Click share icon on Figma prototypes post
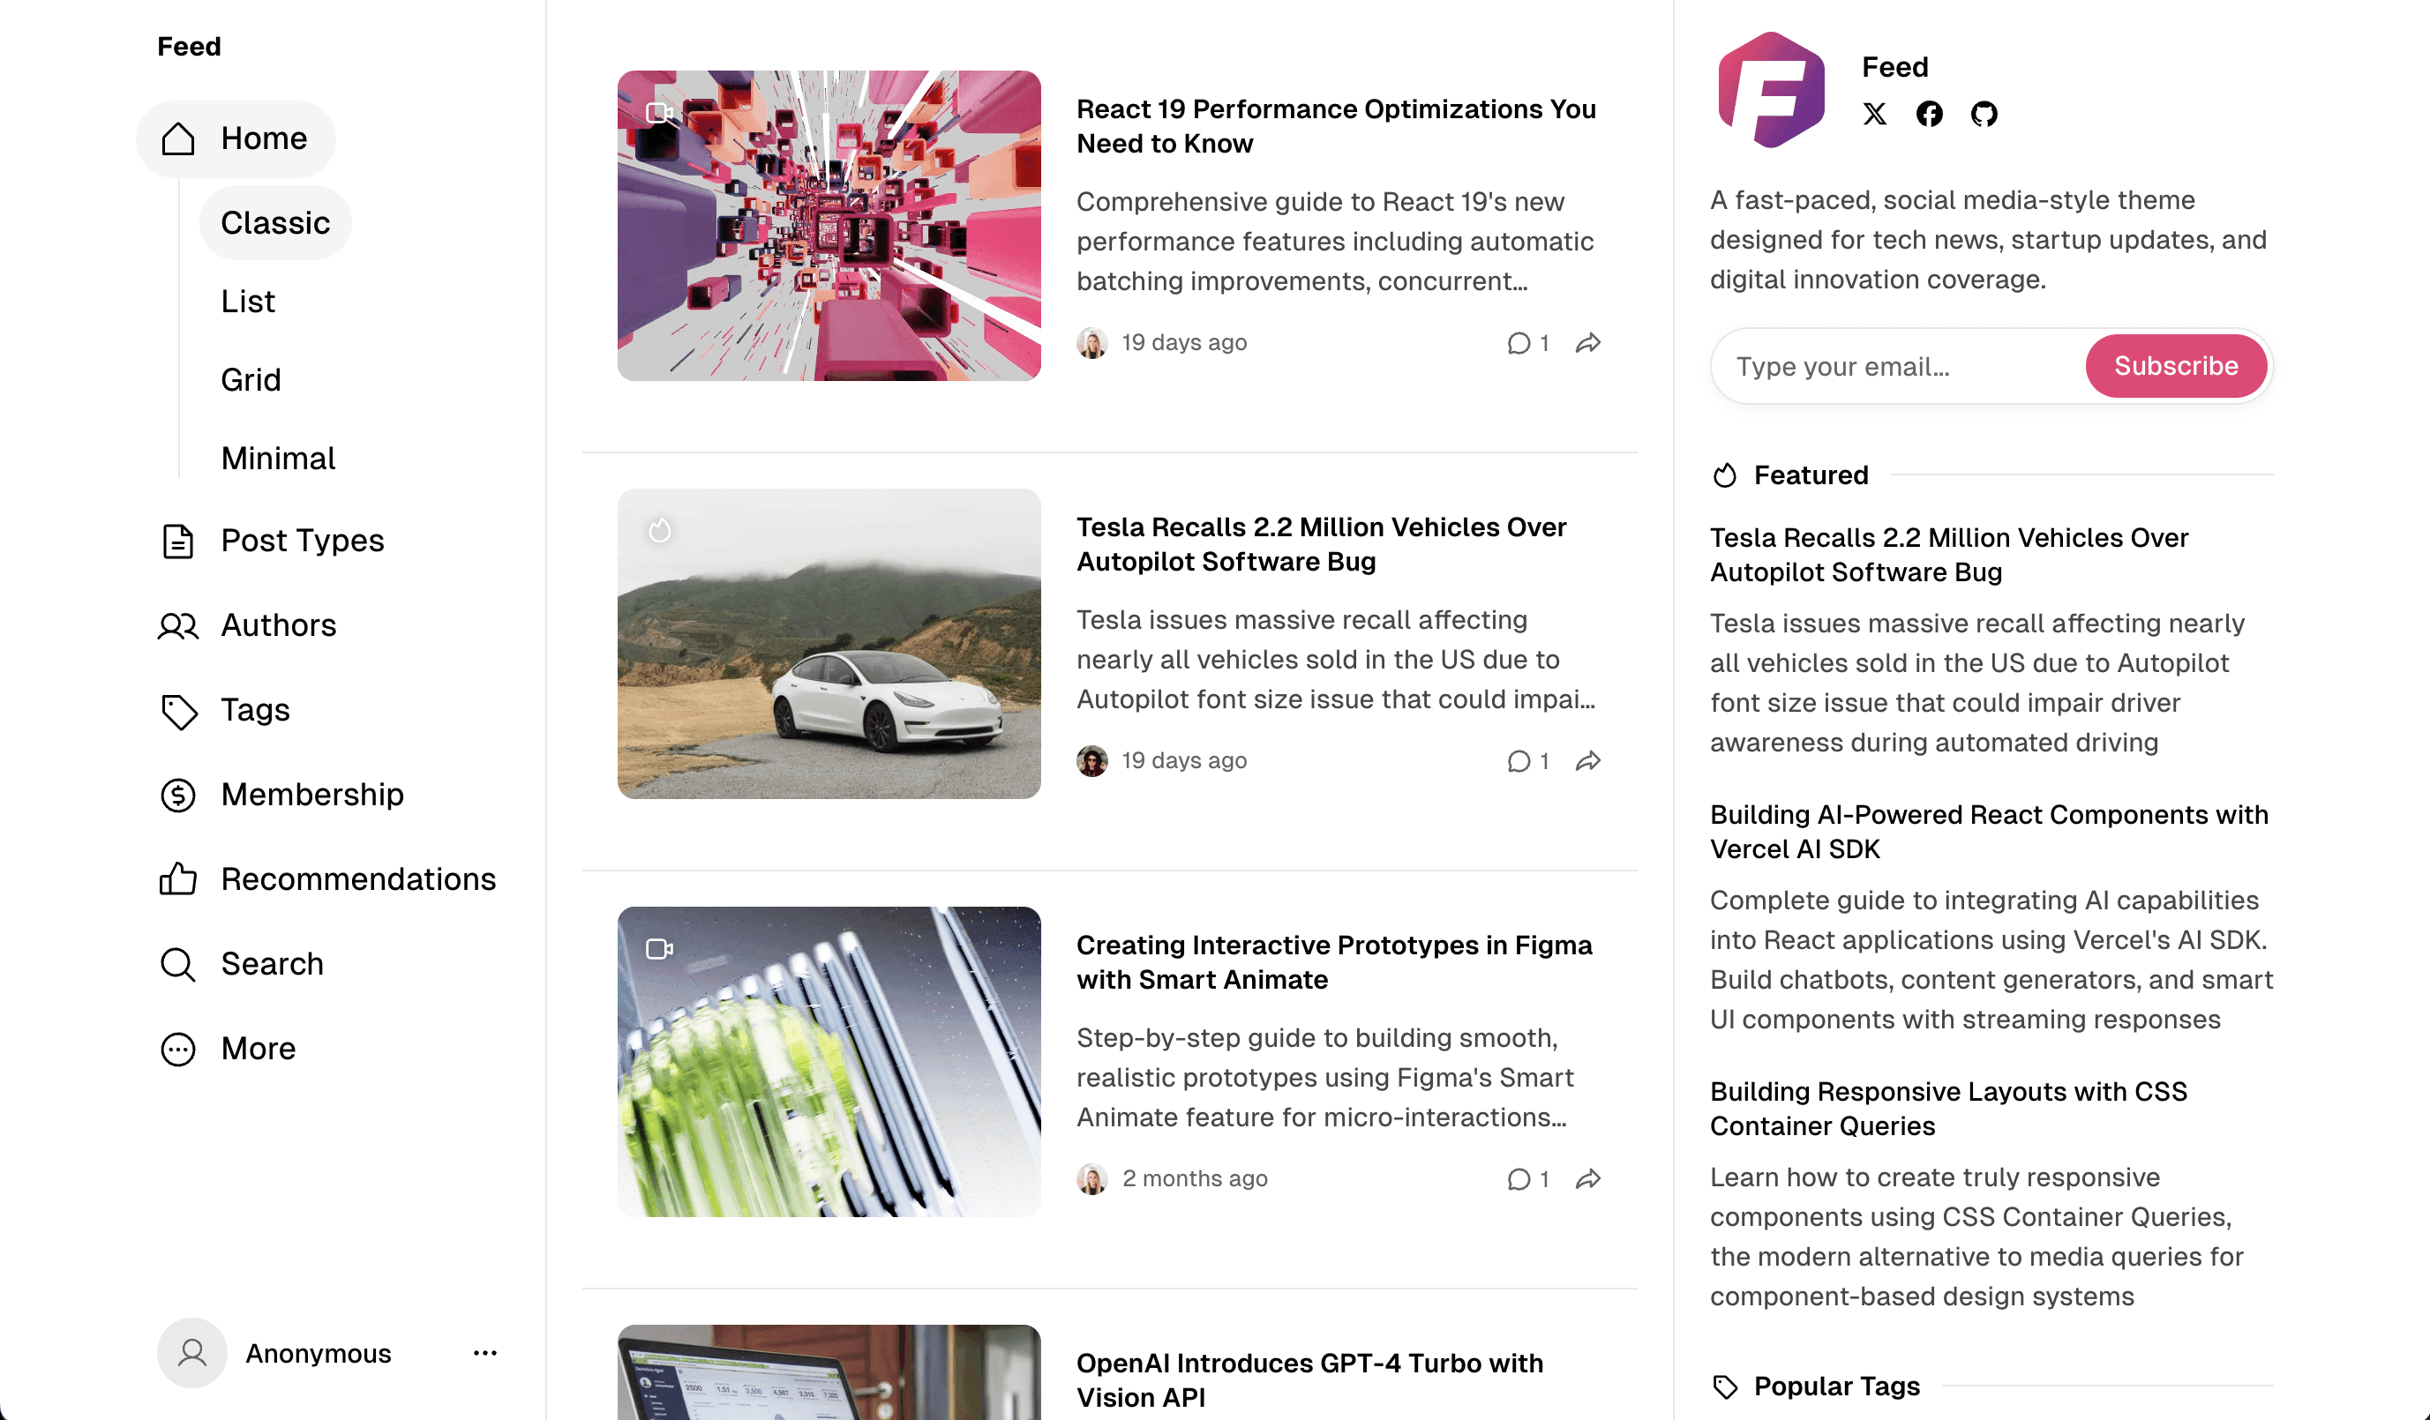 pyautogui.click(x=1588, y=1178)
